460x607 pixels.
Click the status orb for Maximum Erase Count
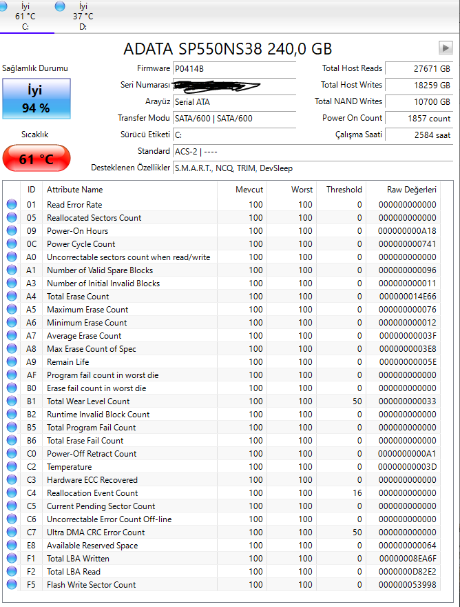pyautogui.click(x=12, y=309)
